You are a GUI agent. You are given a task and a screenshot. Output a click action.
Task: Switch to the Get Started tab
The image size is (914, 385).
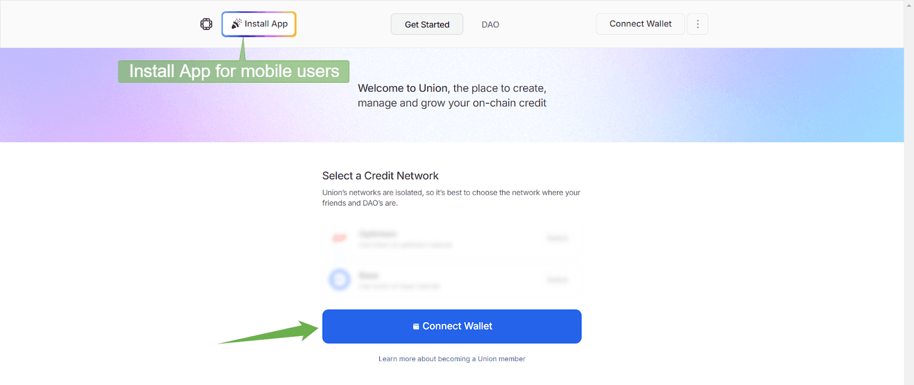427,24
